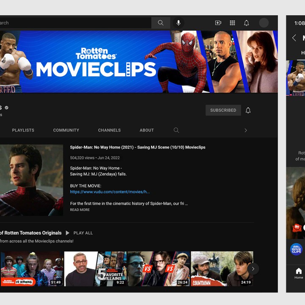Click the verified checkmark badge beside channel name
Screen dimensions: 305x305
click(x=7, y=108)
